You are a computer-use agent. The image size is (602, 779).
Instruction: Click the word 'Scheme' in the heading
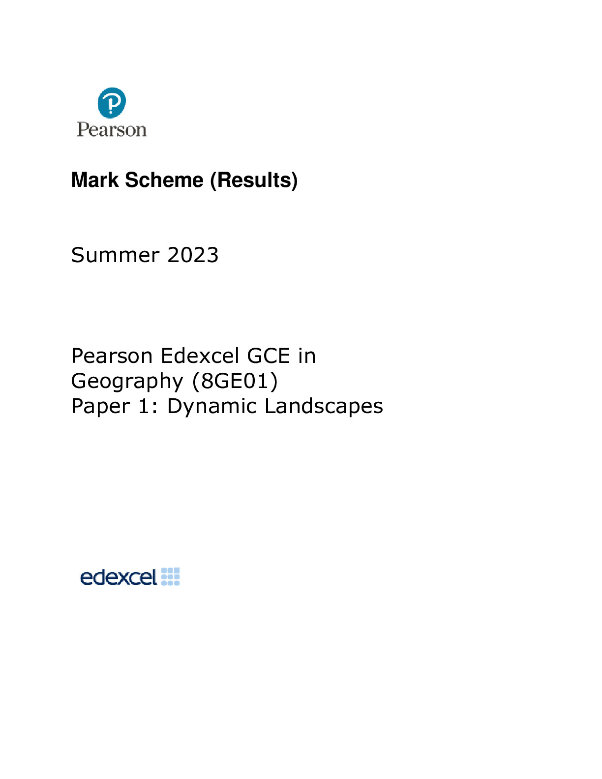click(x=164, y=180)
